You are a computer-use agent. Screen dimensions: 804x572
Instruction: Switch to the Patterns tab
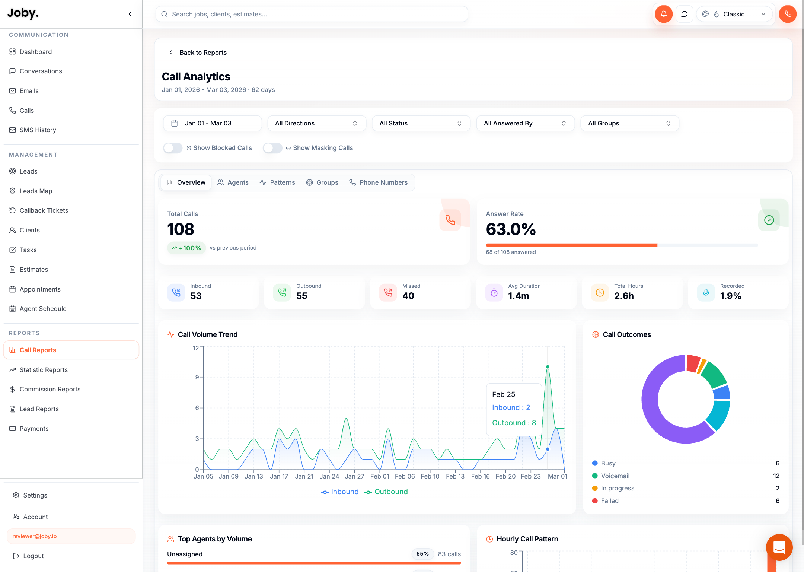click(277, 182)
